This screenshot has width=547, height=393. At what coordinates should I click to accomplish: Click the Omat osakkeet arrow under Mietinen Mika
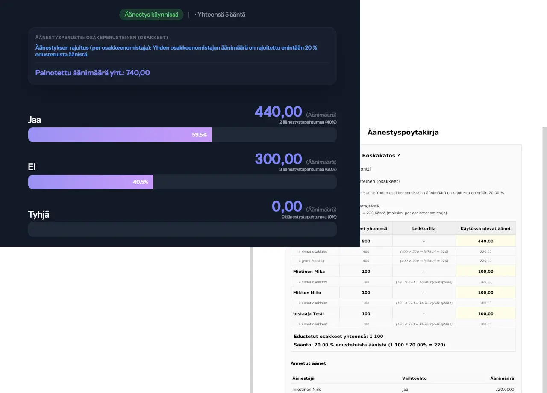pos(300,282)
